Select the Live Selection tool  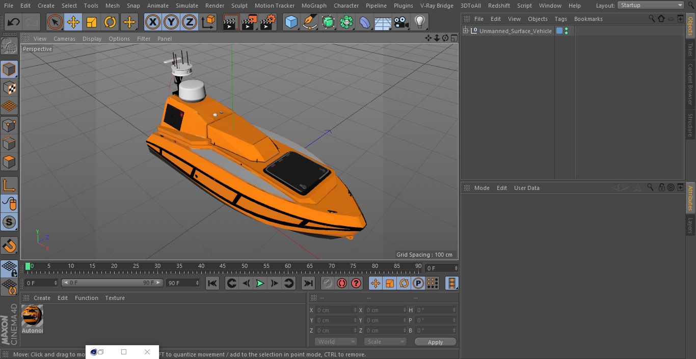click(55, 22)
